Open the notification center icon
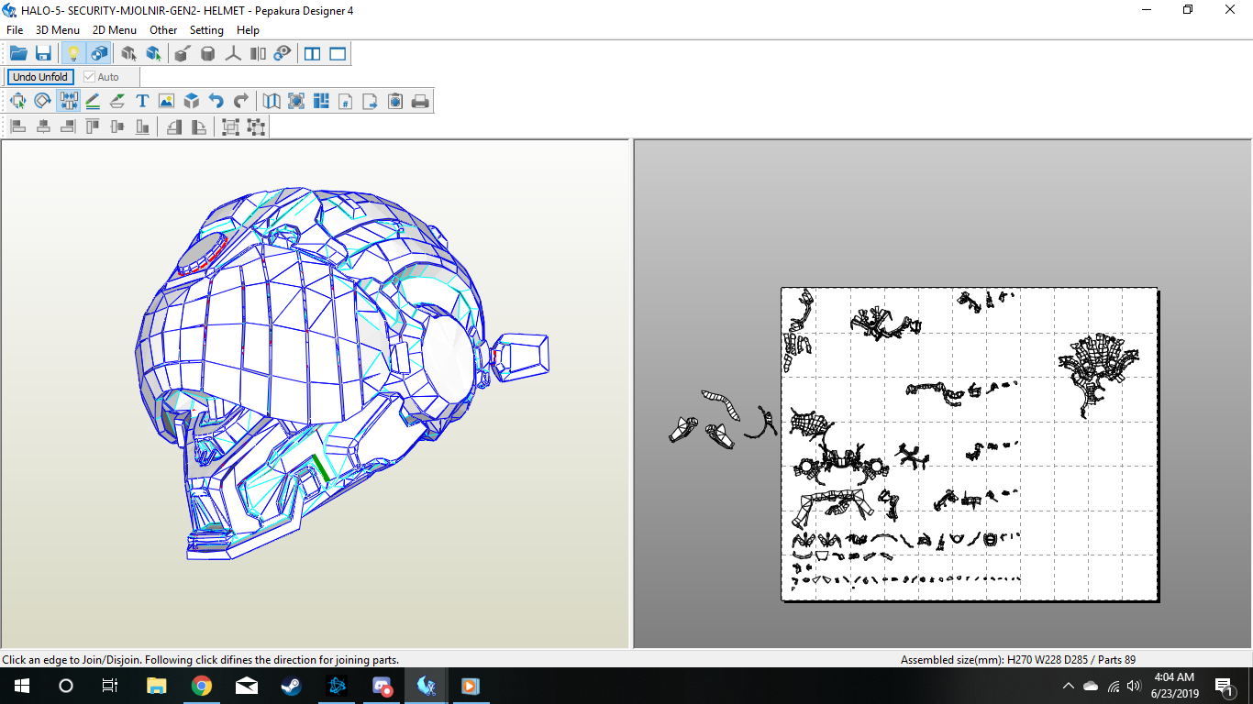1253x704 pixels. click(1224, 686)
